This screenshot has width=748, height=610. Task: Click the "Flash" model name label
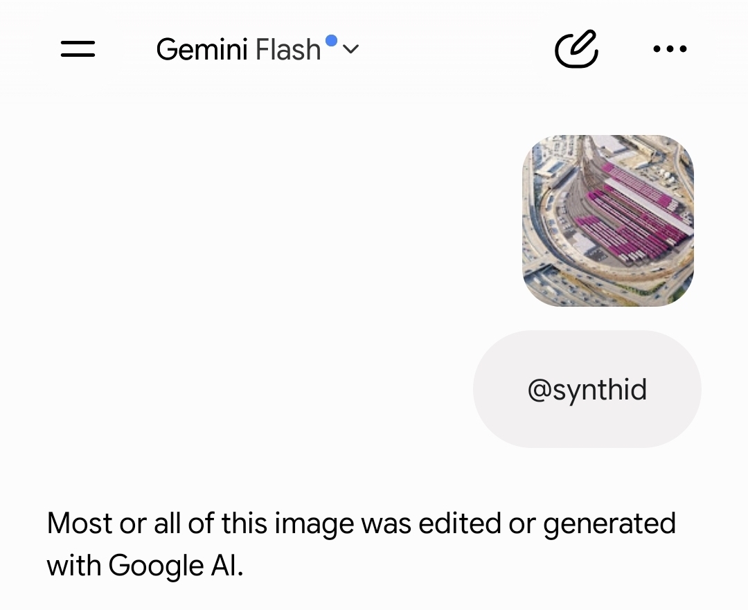click(287, 50)
